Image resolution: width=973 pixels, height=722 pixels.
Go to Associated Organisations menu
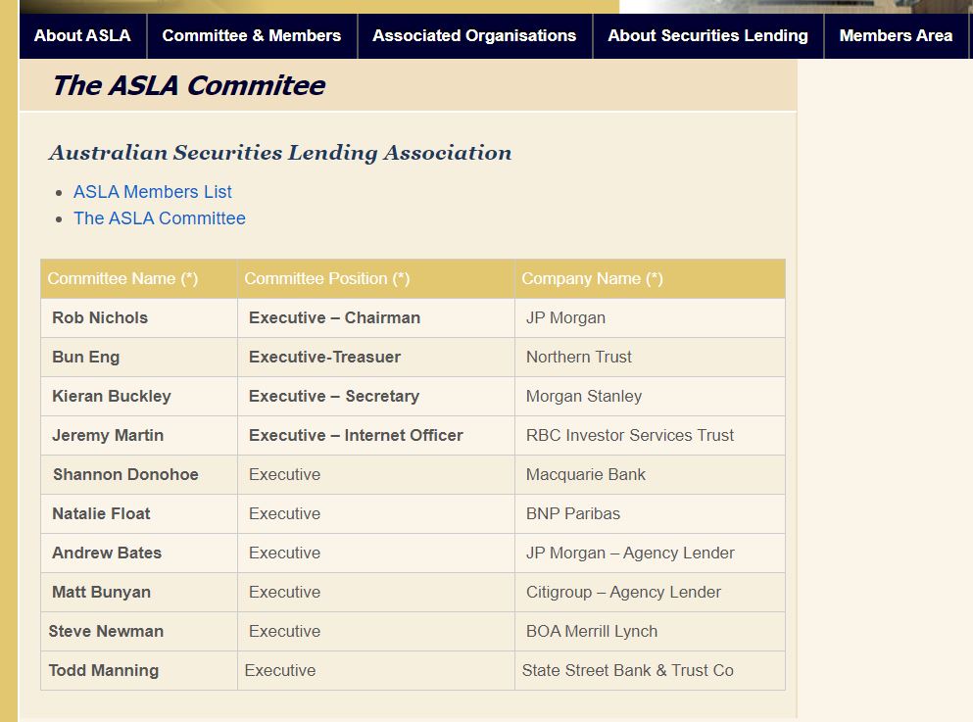[x=474, y=36]
